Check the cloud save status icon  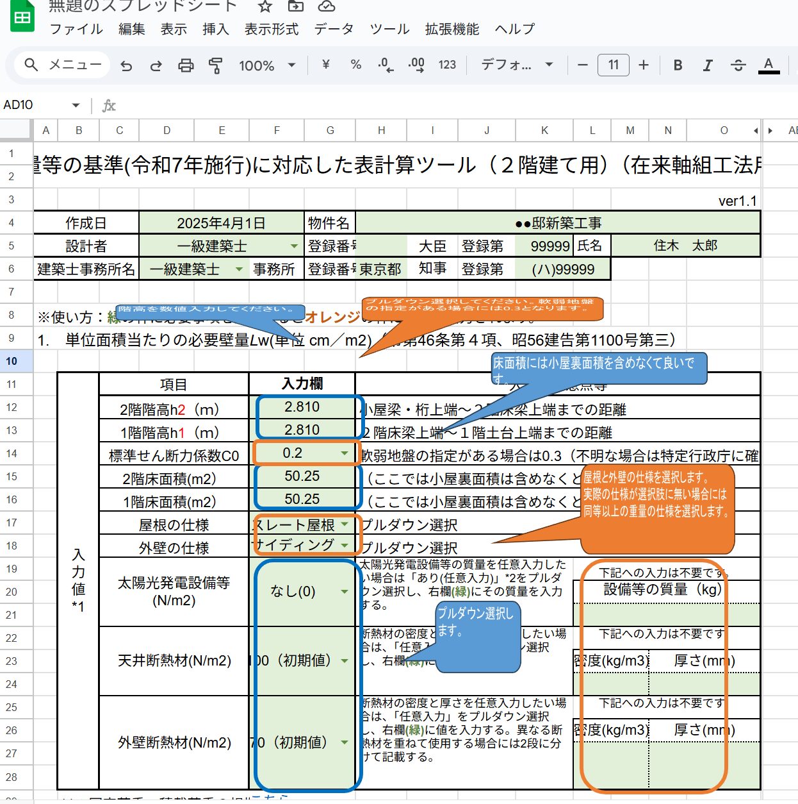(x=327, y=6)
